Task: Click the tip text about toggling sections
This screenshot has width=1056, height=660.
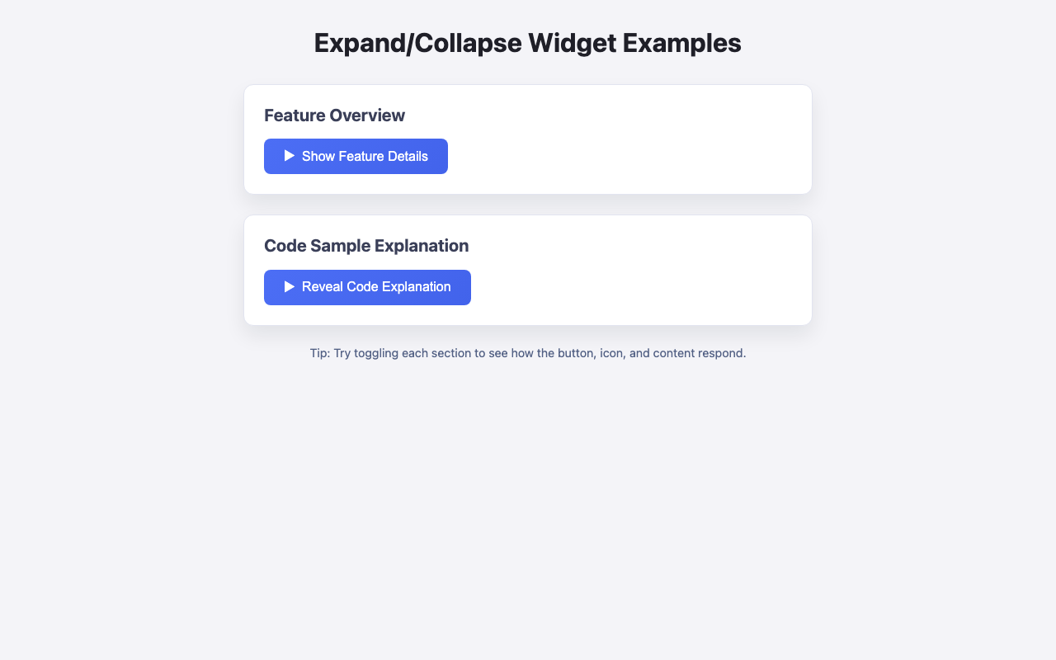Action: (x=528, y=353)
